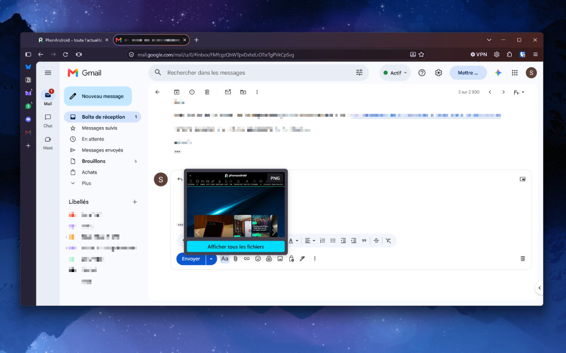Open the text alignment dropdown
566x353 pixels.
(x=309, y=241)
